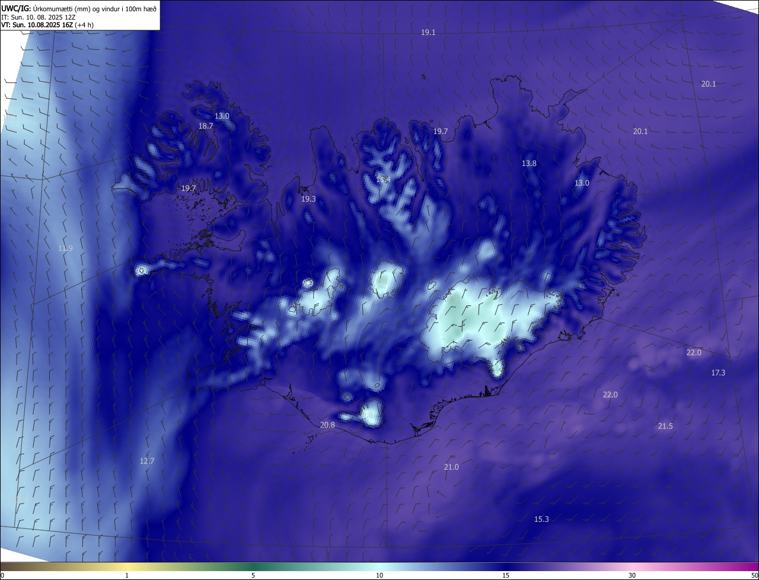This screenshot has width=759, height=580.
Task: Click the 19.1 value label
Action: click(428, 33)
